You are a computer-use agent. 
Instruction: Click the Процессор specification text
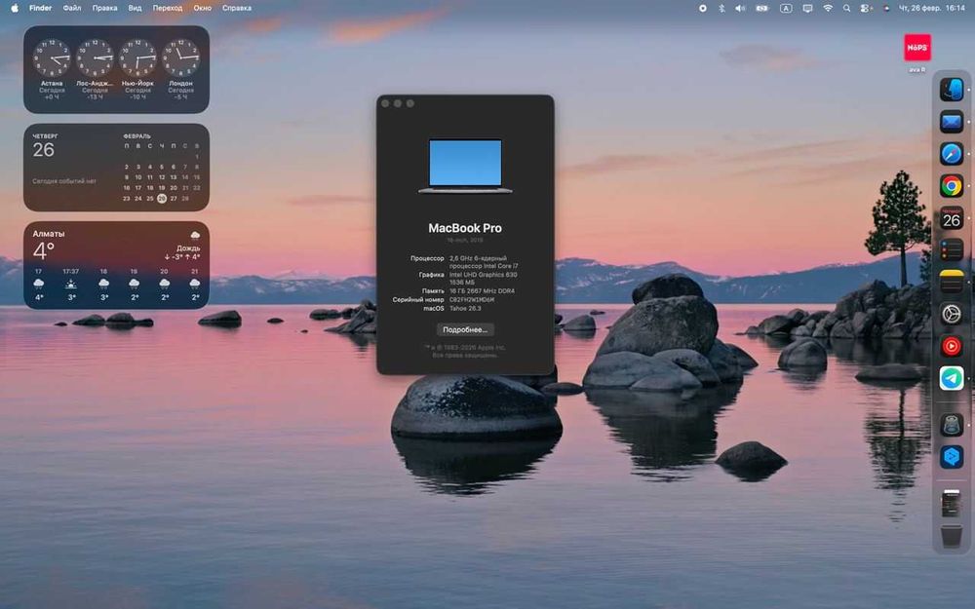pos(484,261)
